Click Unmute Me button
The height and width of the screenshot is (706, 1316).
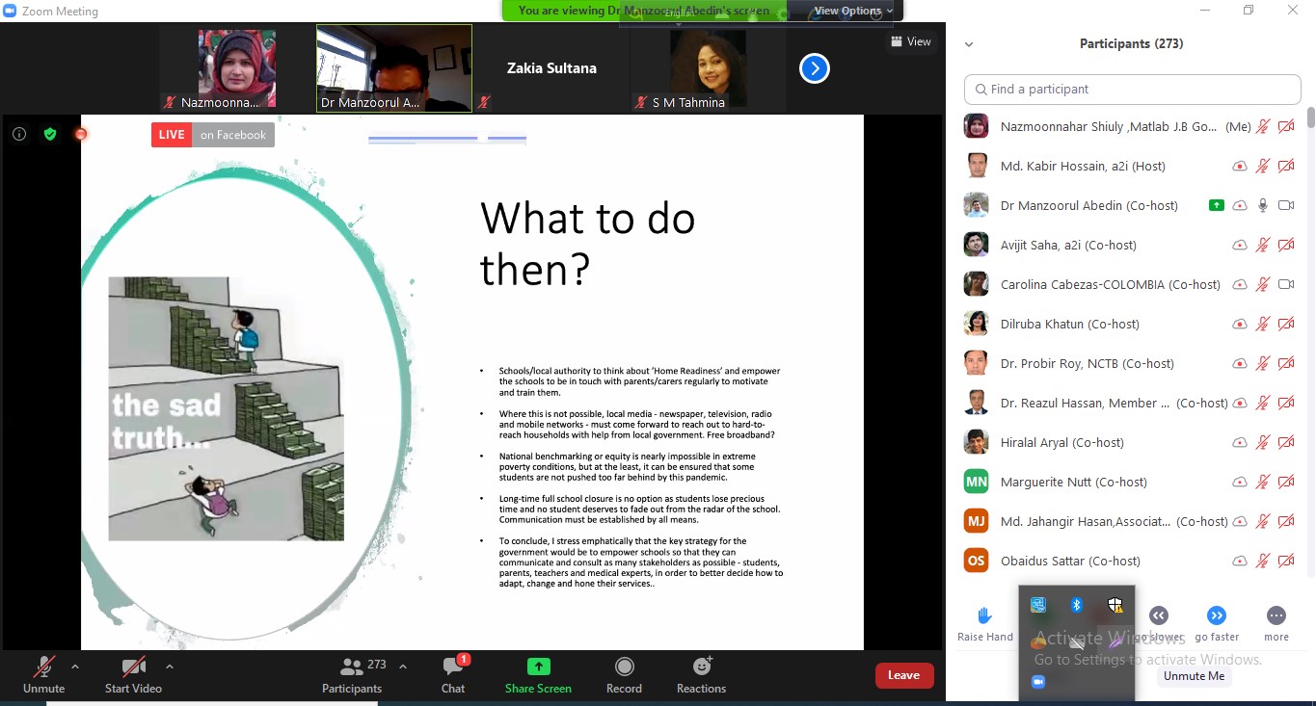click(1194, 675)
